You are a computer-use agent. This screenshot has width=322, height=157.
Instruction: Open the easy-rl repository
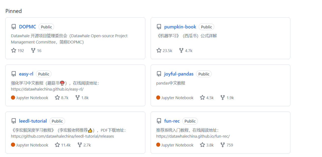click(x=26, y=74)
